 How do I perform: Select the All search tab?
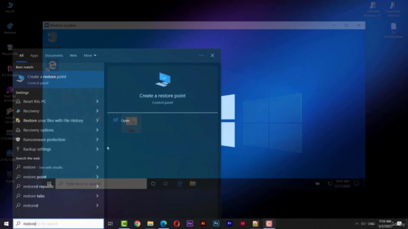click(21, 55)
